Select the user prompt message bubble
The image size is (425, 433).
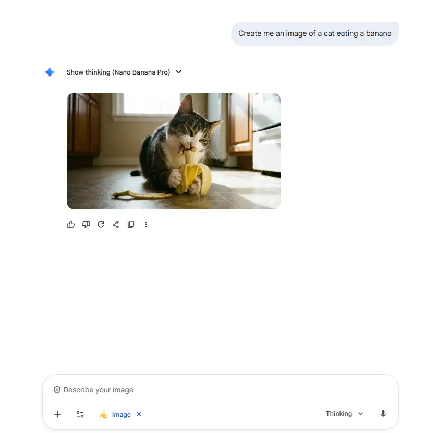pyautogui.click(x=315, y=34)
